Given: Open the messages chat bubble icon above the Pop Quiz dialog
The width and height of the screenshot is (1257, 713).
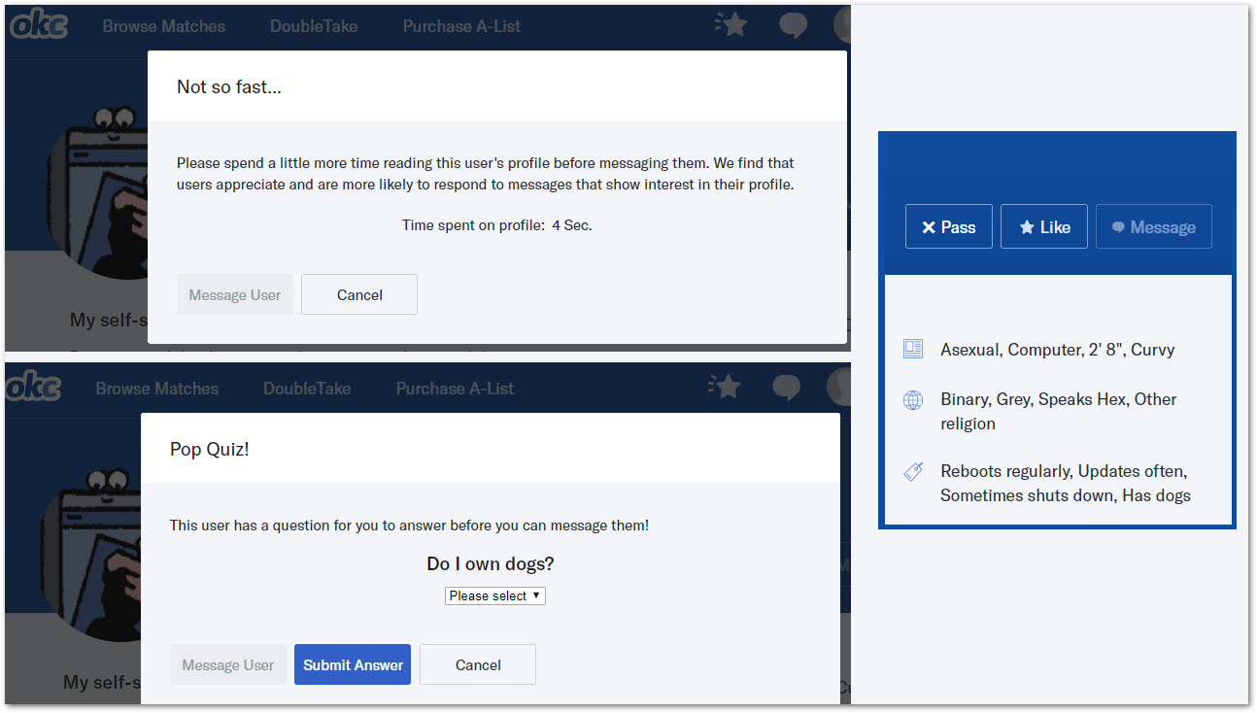Looking at the screenshot, I should coord(786,388).
